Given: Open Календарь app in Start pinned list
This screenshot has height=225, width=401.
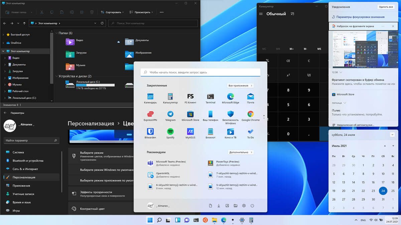Looking at the screenshot, I should click(150, 98).
